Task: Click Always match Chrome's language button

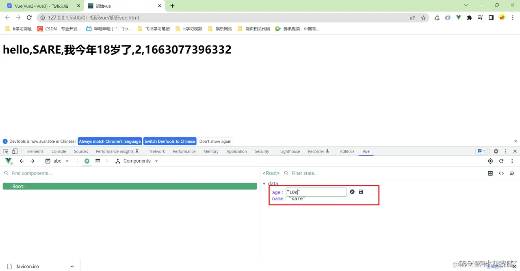Action: click(110, 141)
